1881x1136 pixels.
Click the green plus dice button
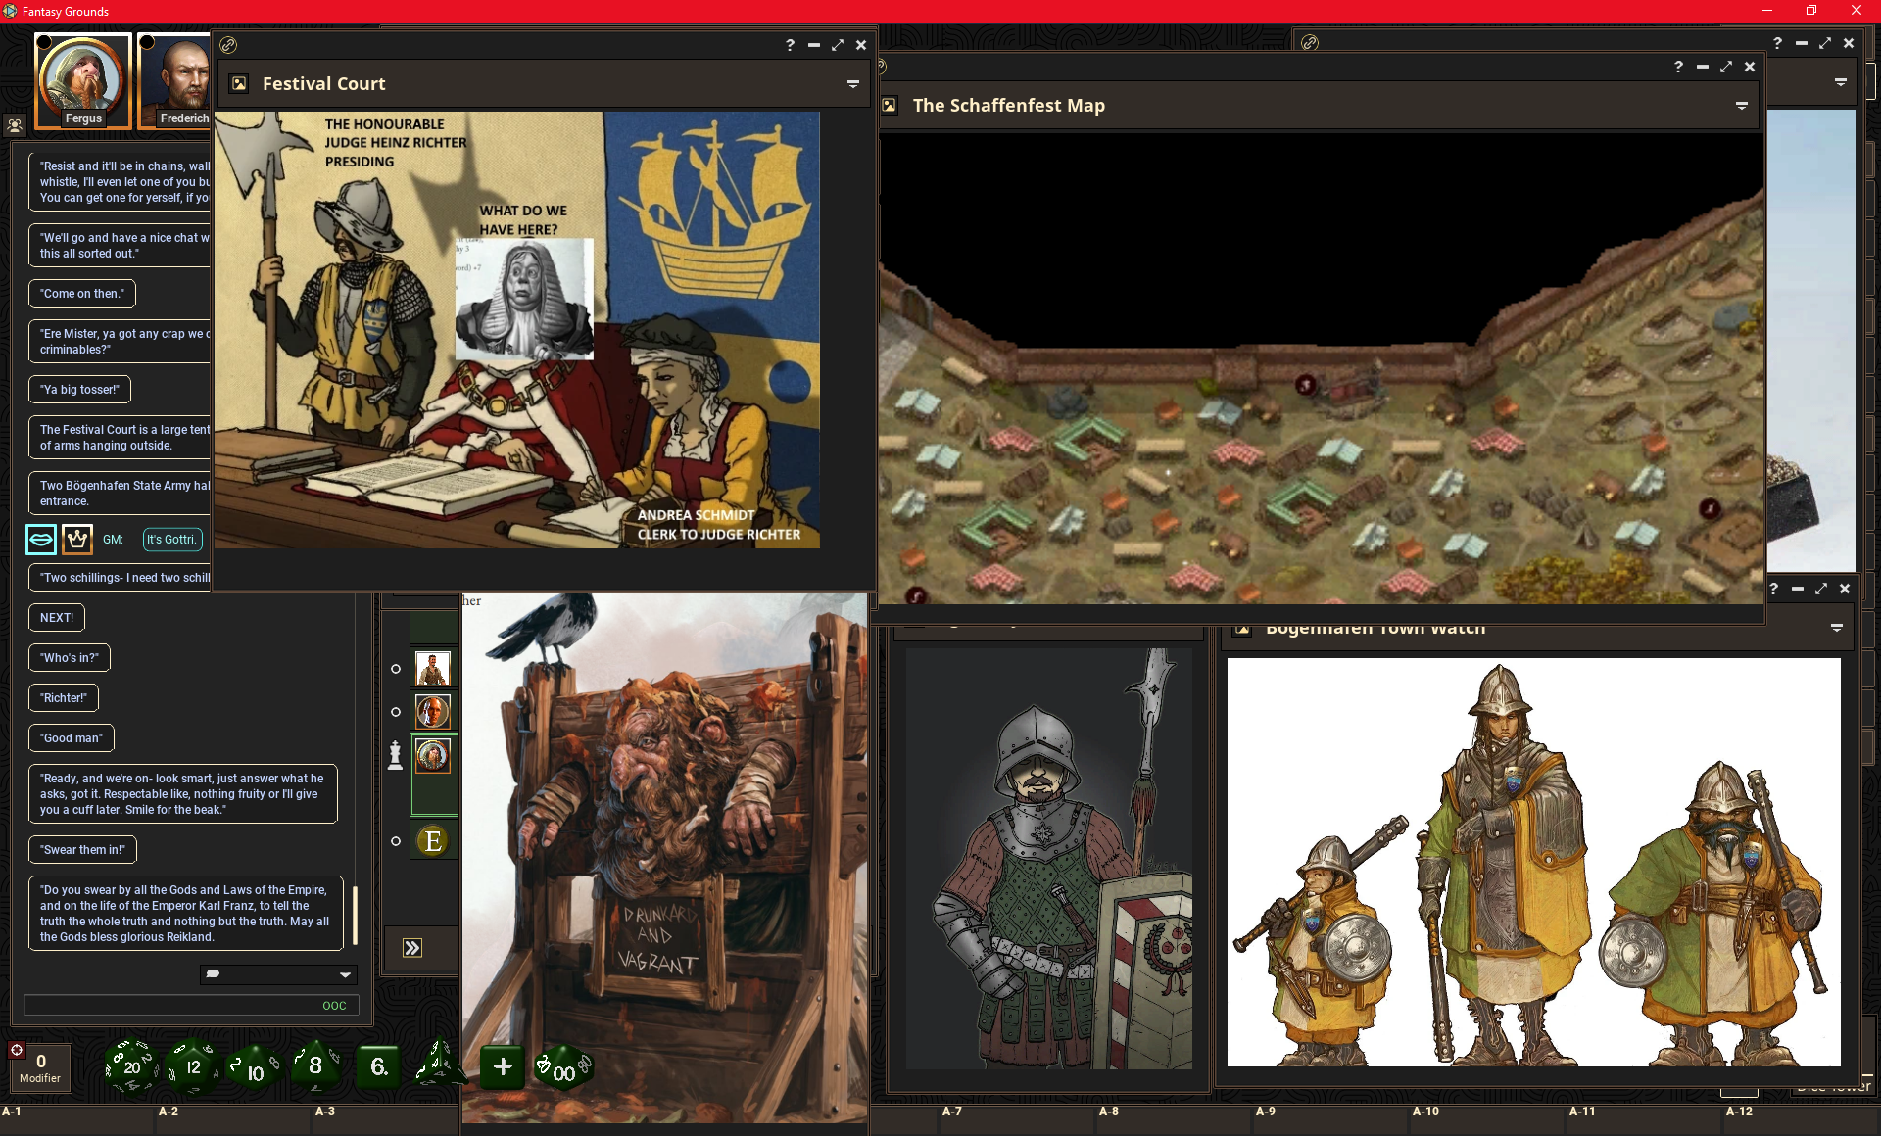point(503,1066)
